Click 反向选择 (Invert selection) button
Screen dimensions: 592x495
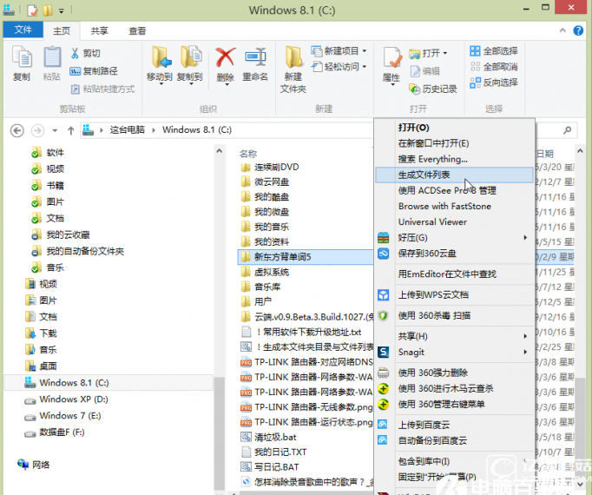(x=493, y=82)
